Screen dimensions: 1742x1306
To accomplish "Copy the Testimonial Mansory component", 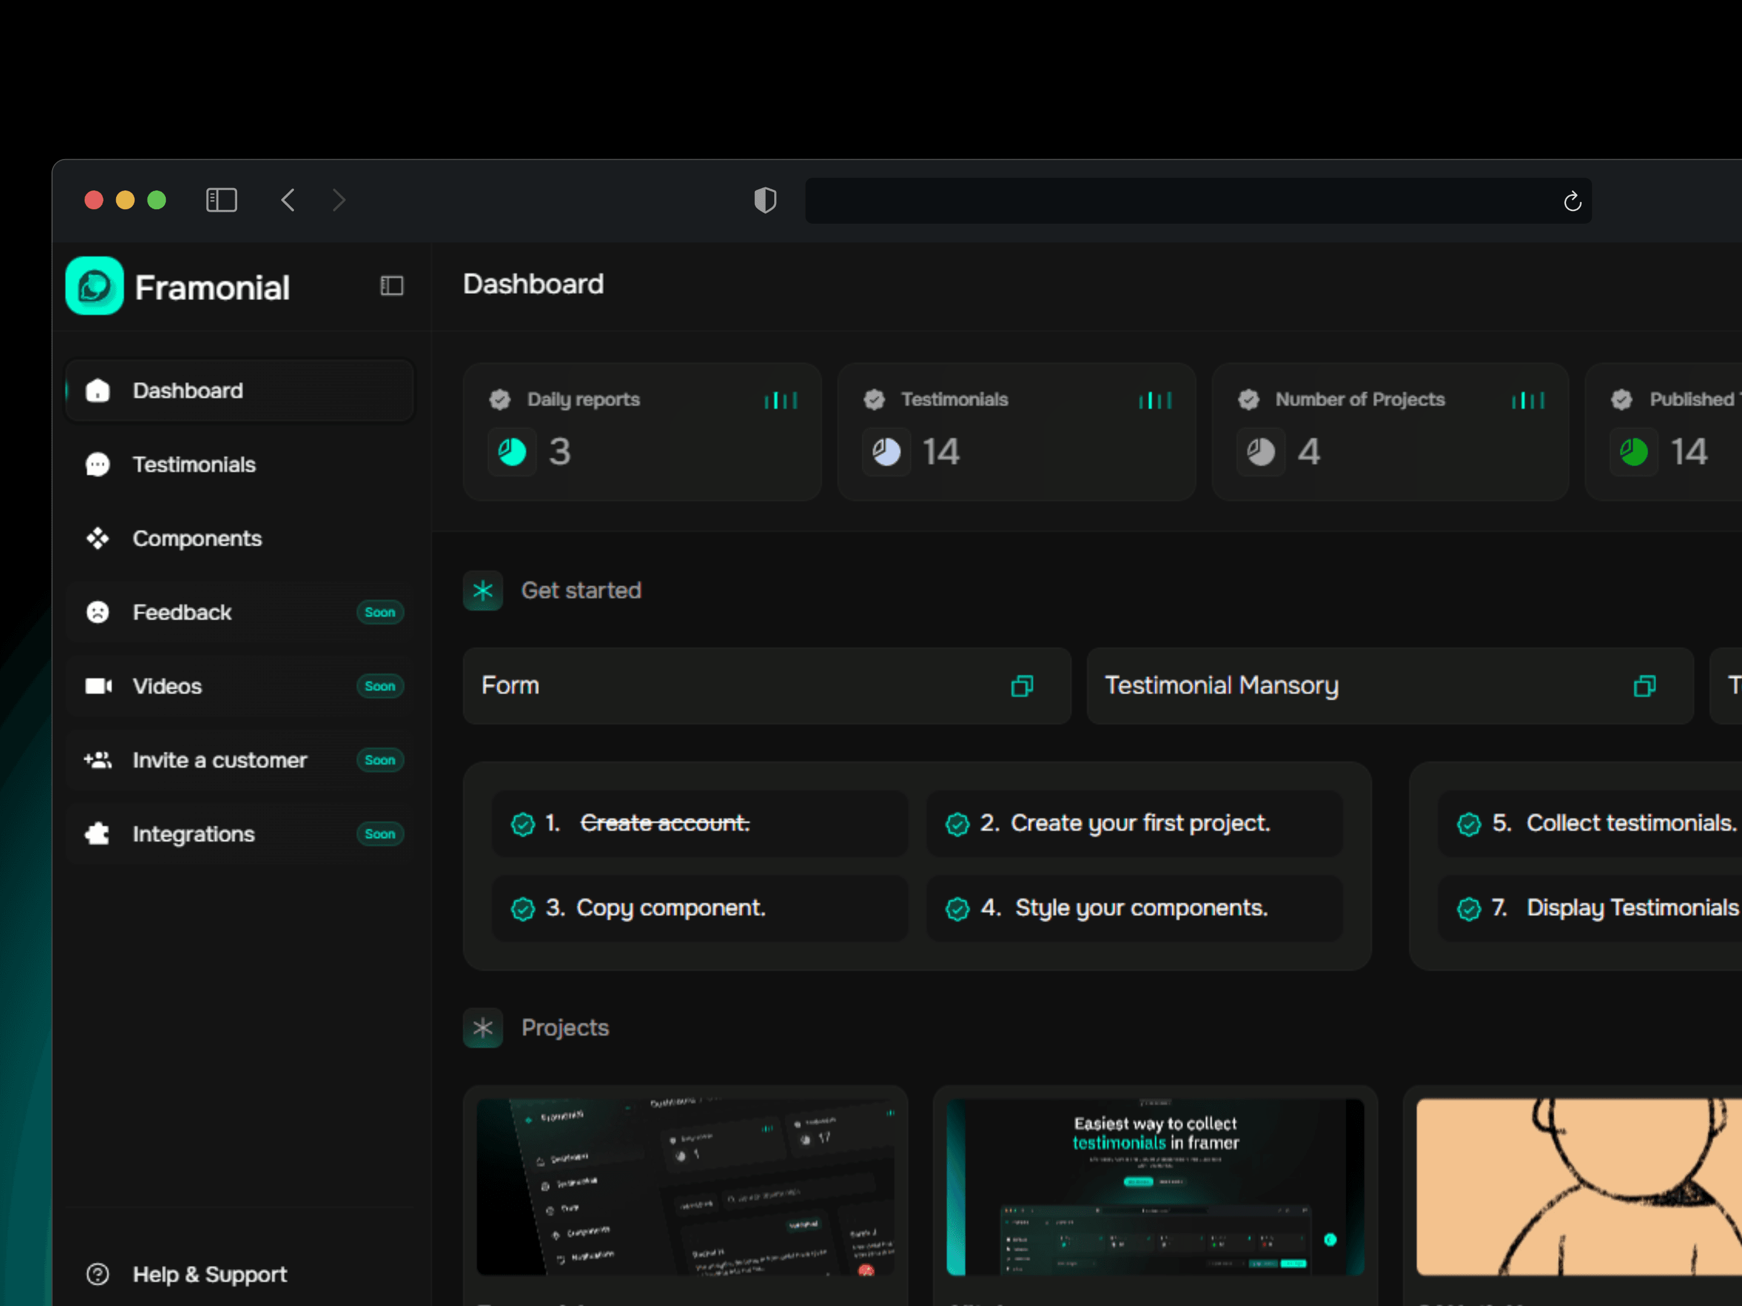I will tap(1645, 686).
